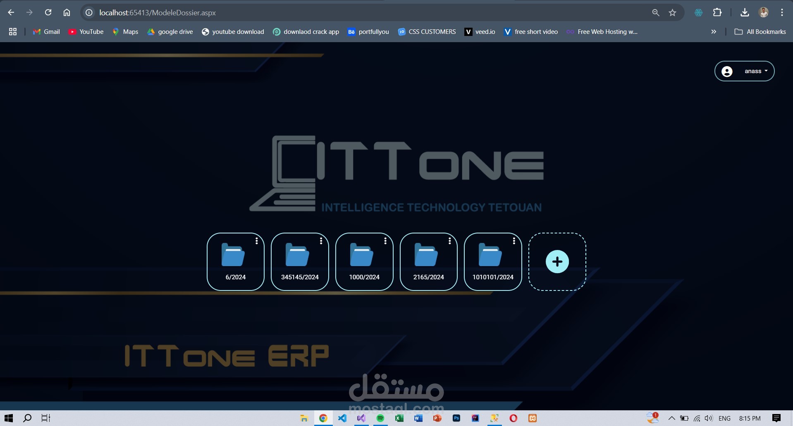This screenshot has height=426, width=793.
Task: Open clock showing 8:15 PM
Action: [750, 418]
